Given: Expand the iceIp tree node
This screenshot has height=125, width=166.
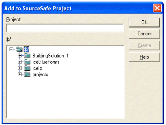Looking at the screenshot, I should tap(20, 68).
